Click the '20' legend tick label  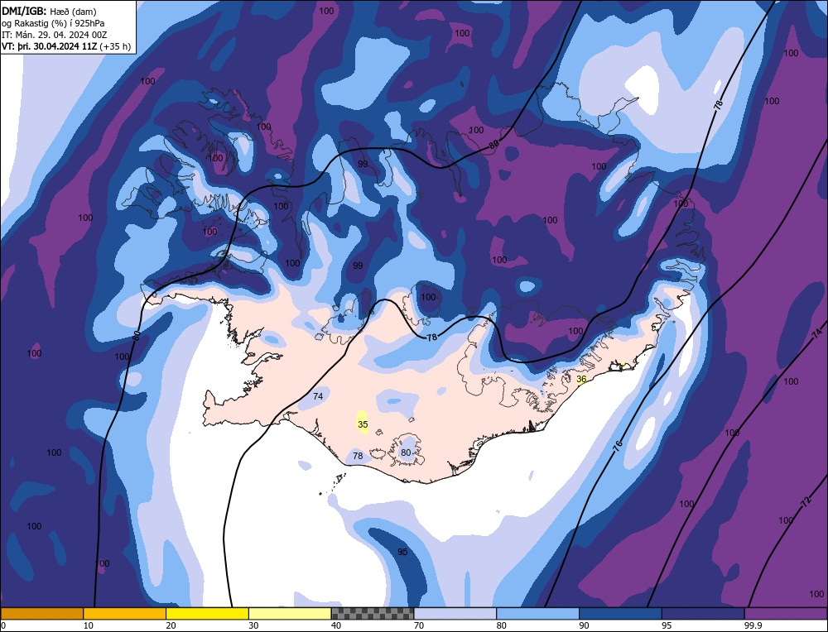pyautogui.click(x=171, y=625)
